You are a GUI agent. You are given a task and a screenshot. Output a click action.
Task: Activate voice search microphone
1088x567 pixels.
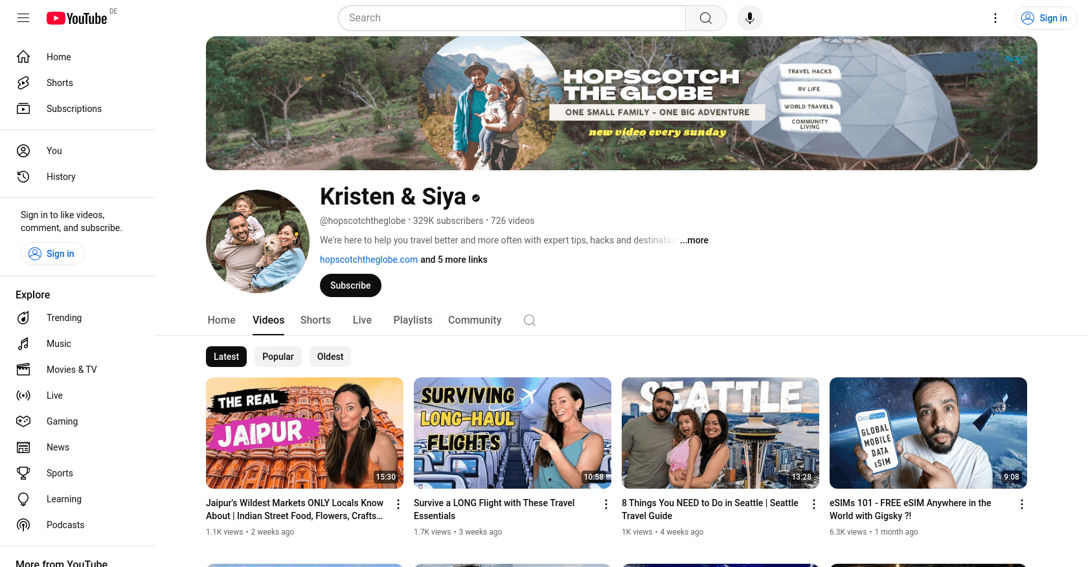pos(749,18)
